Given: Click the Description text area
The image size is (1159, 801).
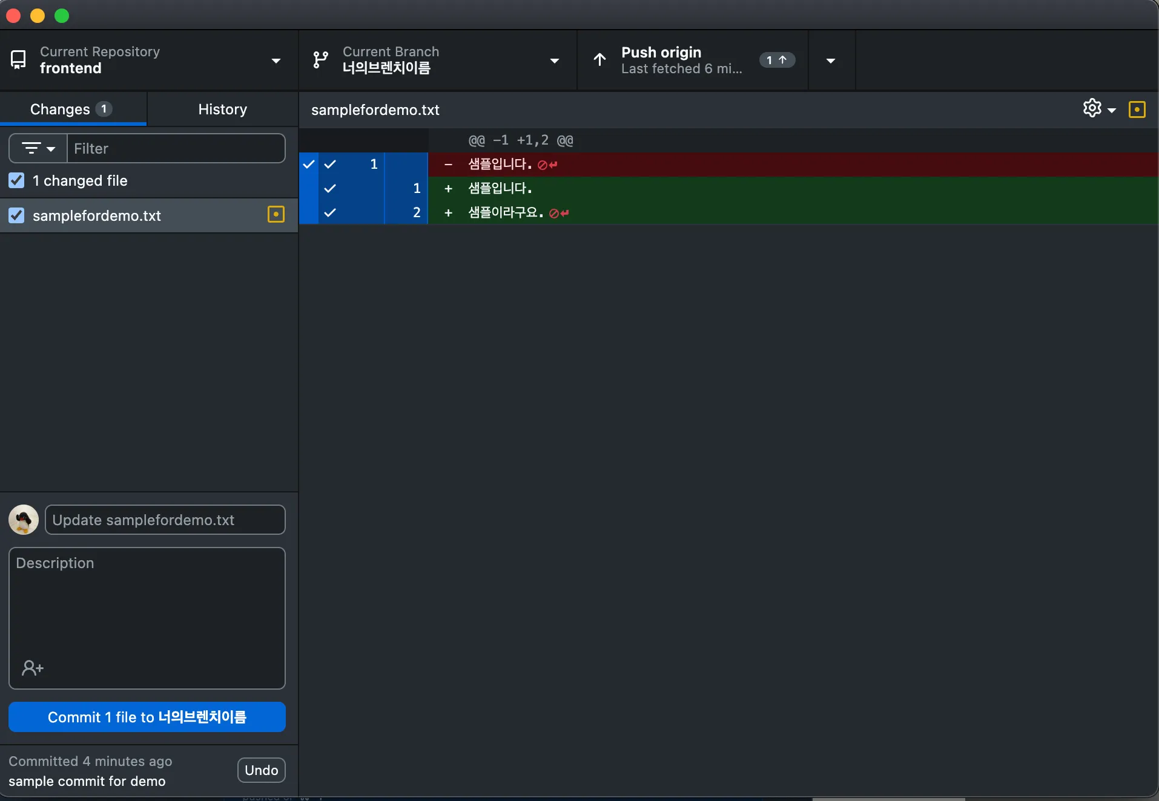Looking at the screenshot, I should tap(147, 618).
